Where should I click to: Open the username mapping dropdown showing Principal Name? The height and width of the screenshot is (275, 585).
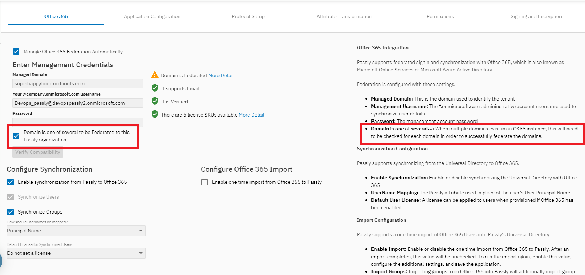pos(76,231)
